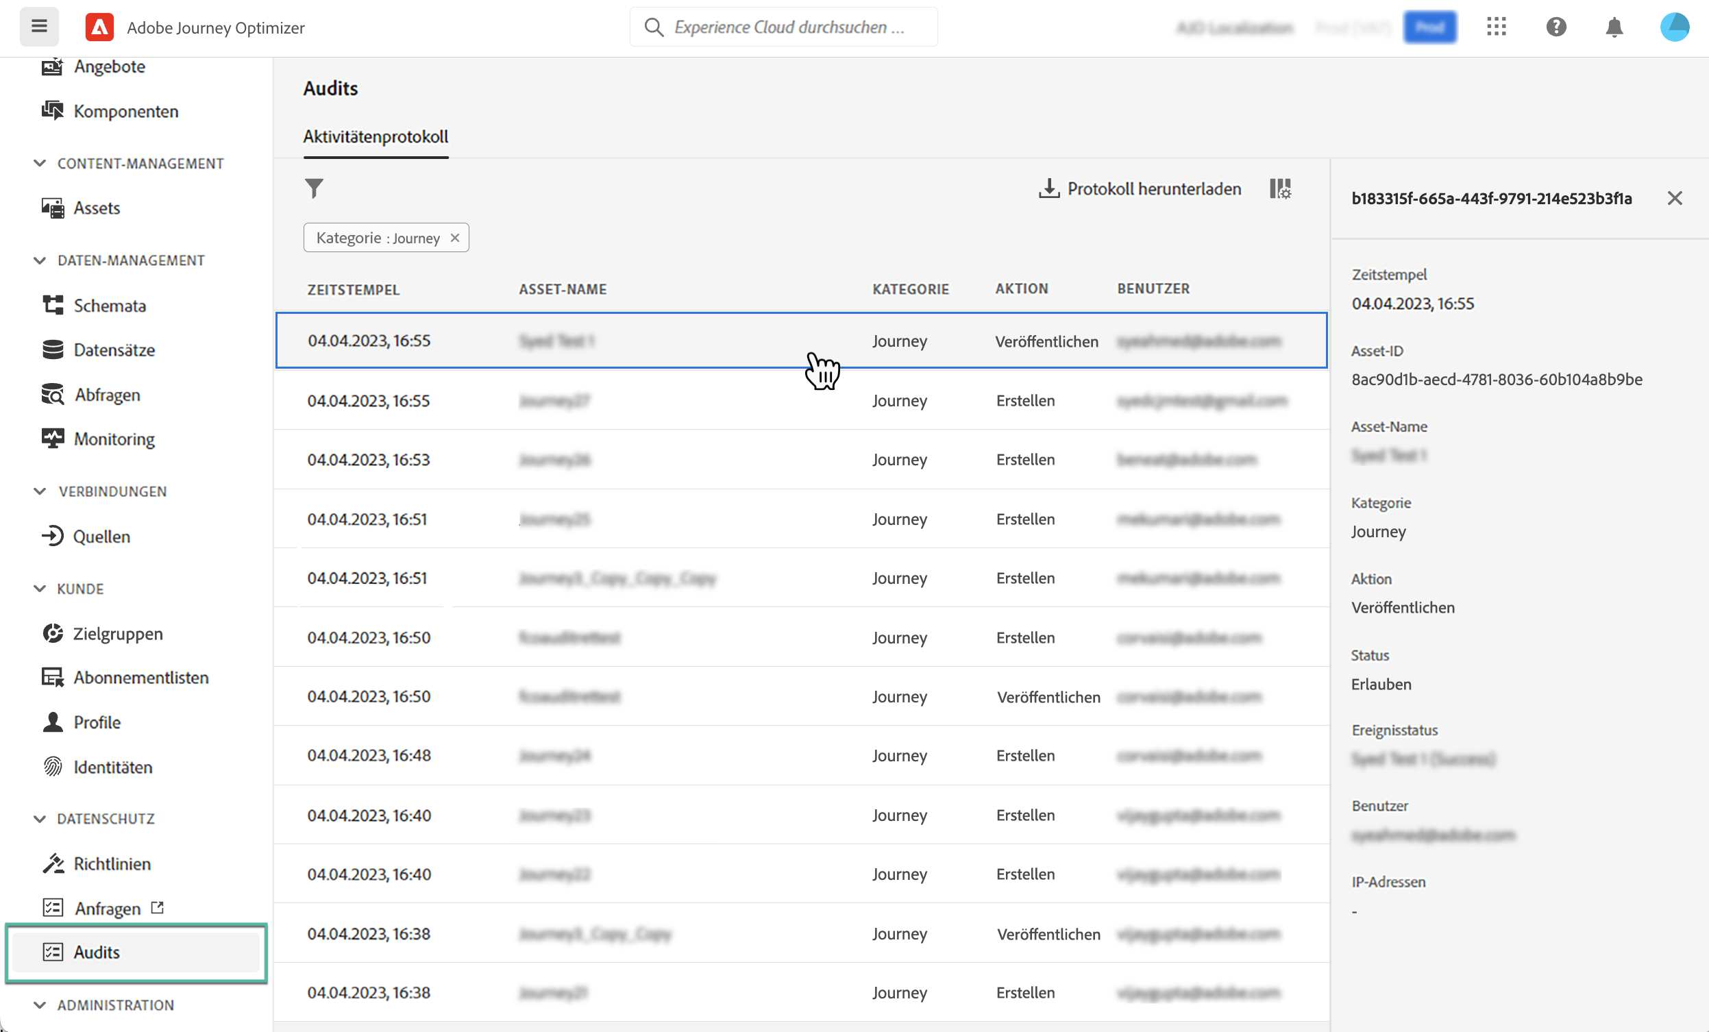Viewport: 1709px width, 1032px height.
Task: Open the hamburger navigation menu
Action: (39, 27)
